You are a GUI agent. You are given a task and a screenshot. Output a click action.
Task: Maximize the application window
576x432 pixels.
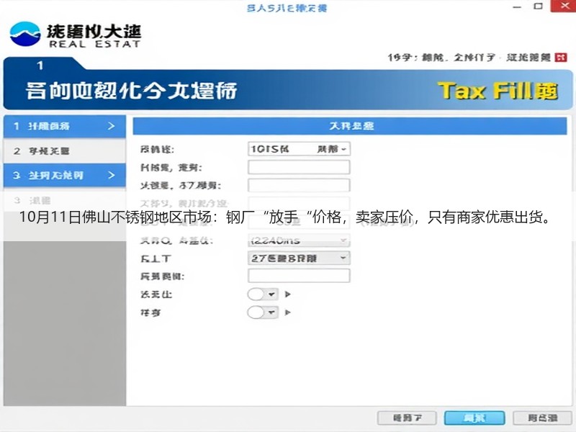pos(538,6)
